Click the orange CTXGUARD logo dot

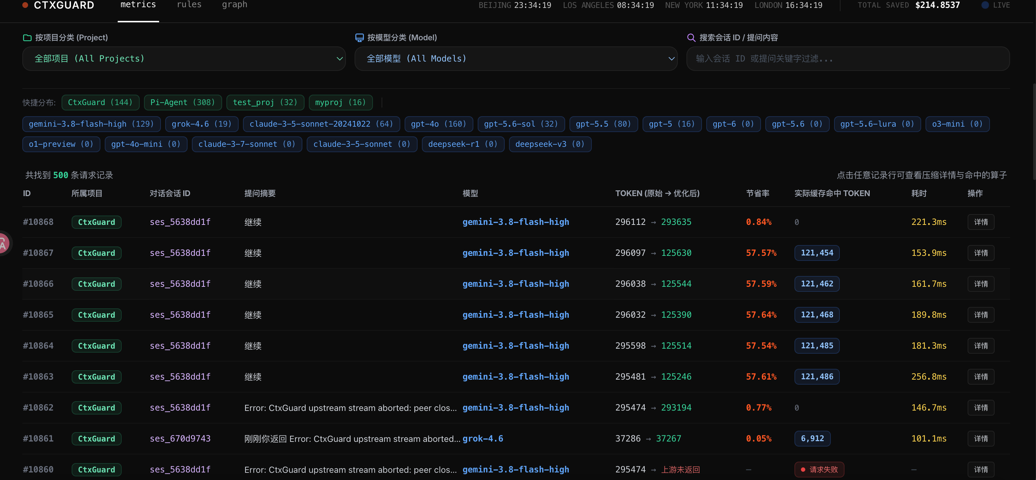[x=25, y=5]
